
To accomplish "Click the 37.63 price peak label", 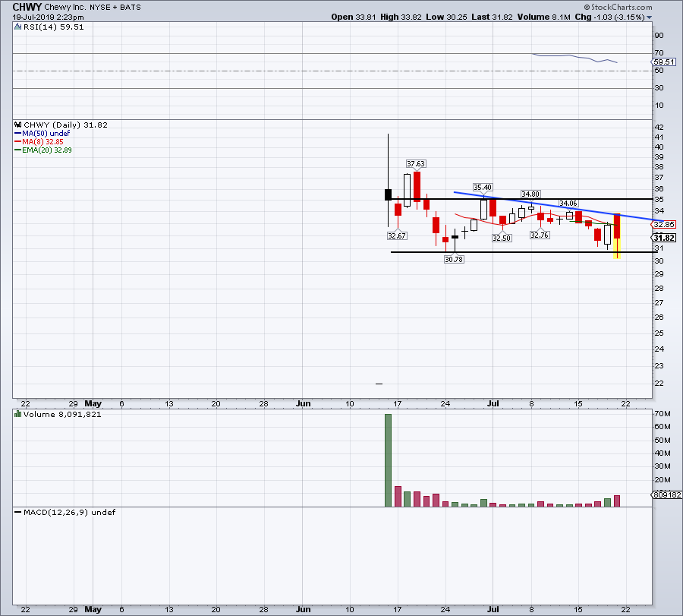I will click(x=416, y=163).
